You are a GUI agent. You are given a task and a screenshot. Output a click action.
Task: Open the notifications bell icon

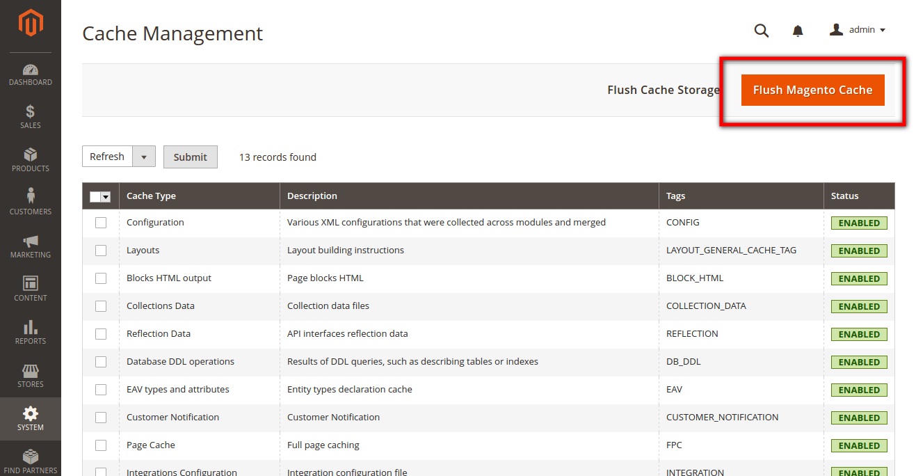coord(798,31)
